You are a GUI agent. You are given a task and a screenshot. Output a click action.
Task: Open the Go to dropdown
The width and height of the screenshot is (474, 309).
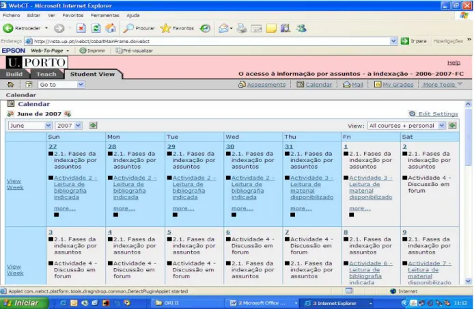click(x=61, y=85)
